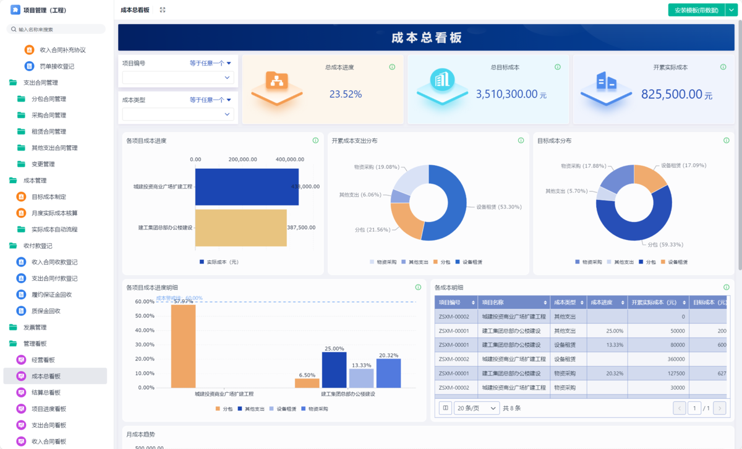The width and height of the screenshot is (742, 449).
Task: Click the page number input in pagination
Action: tap(694, 408)
